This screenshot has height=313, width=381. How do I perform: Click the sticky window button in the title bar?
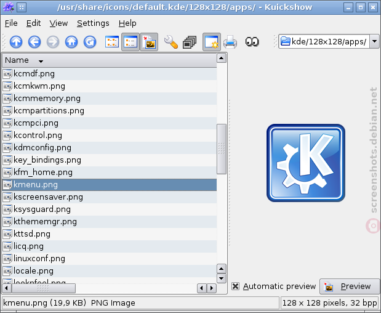click(x=22, y=7)
